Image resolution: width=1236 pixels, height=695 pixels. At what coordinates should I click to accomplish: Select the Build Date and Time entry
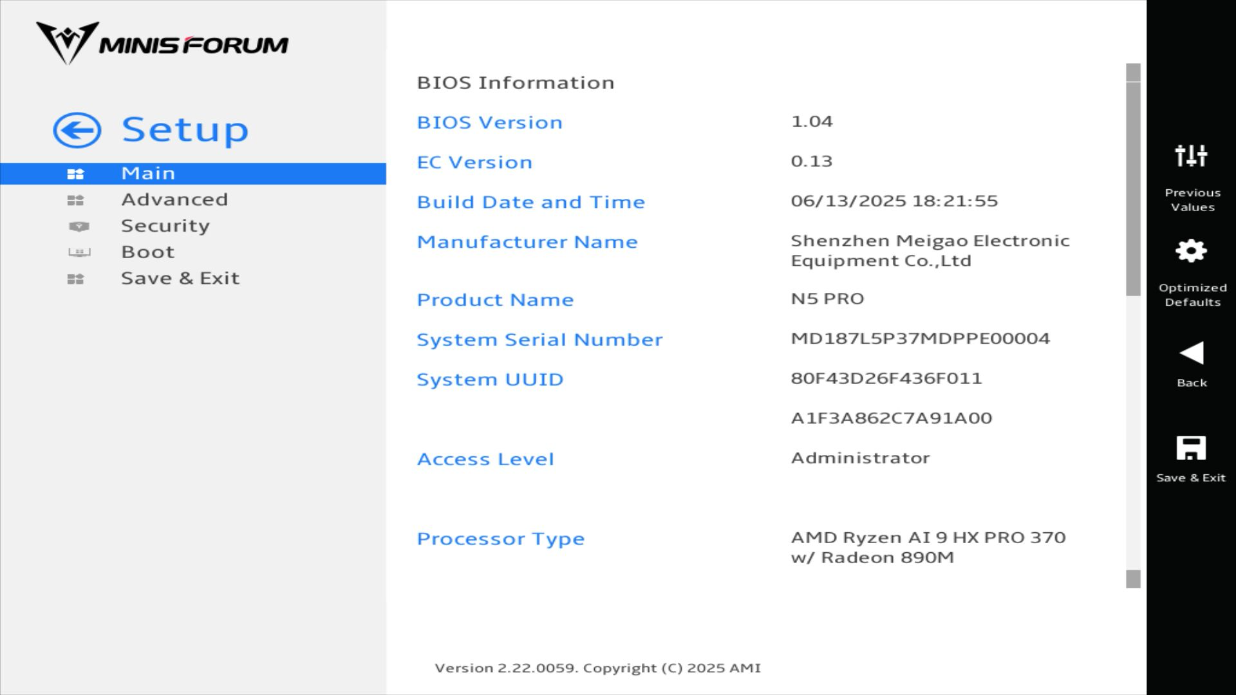pyautogui.click(x=530, y=202)
